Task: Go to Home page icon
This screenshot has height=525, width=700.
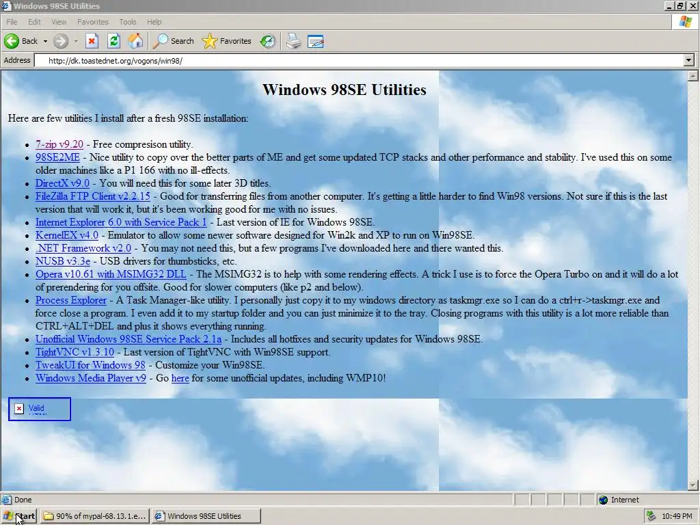Action: 135,41
